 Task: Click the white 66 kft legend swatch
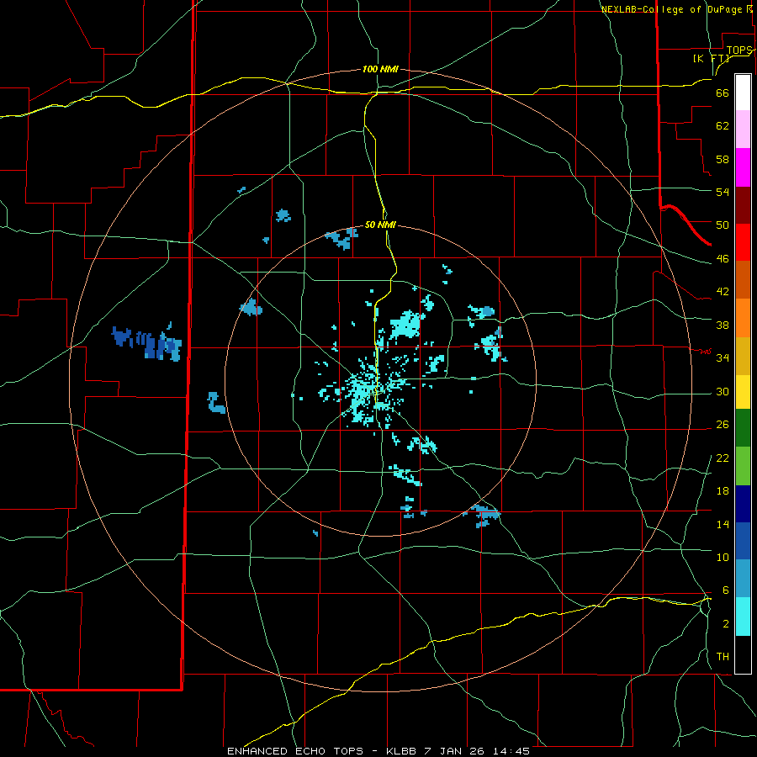pos(743,93)
